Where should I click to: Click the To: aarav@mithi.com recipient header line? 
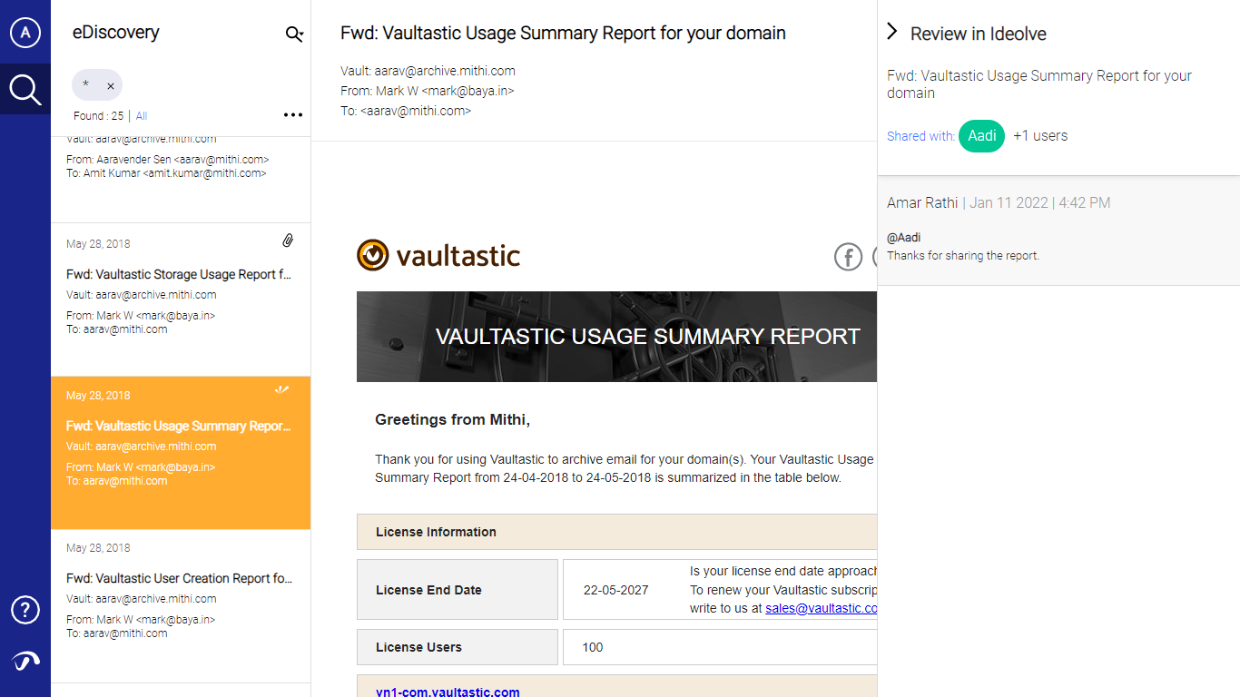[406, 111]
